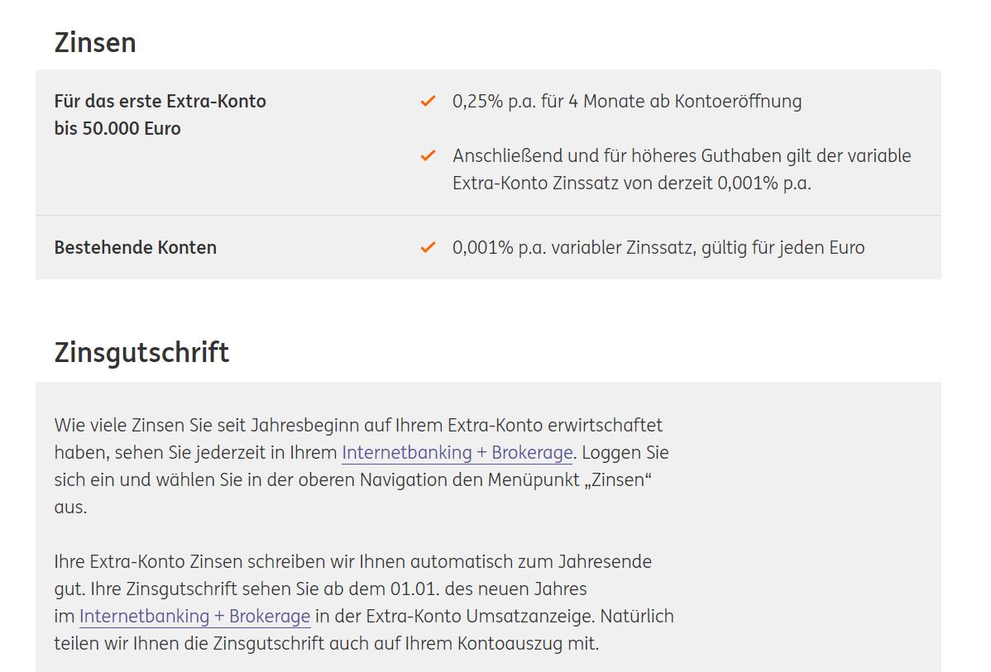Click the 'bis 50.000 Euro' text
991x672 pixels.
117,128
